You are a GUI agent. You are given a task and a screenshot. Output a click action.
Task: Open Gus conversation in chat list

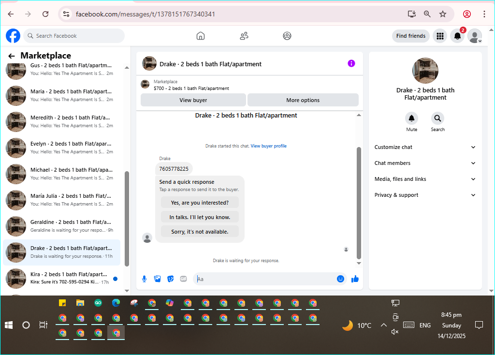pyautogui.click(x=61, y=69)
